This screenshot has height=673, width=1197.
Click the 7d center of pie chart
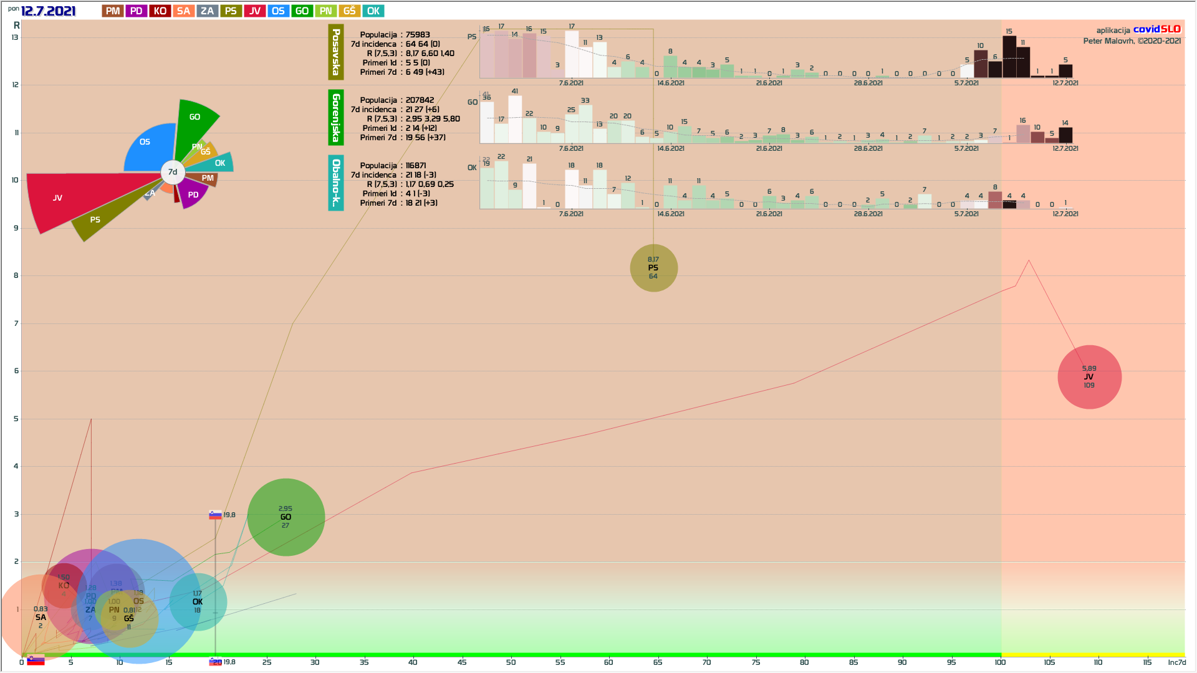pos(173,172)
